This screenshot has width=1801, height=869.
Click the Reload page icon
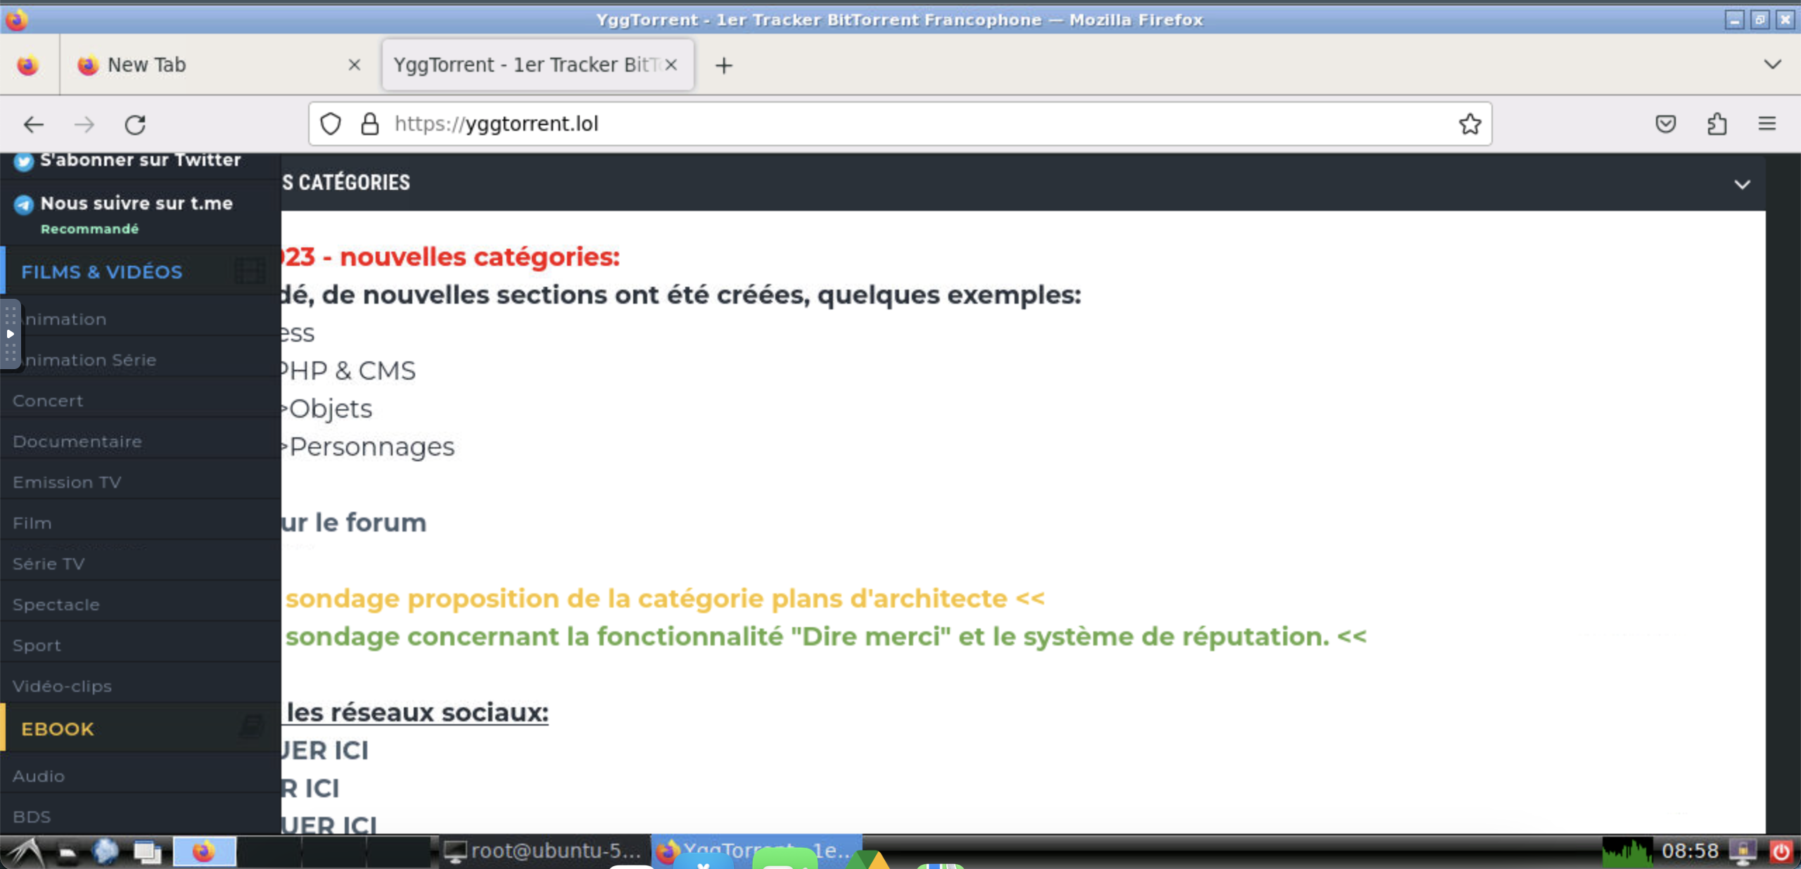coord(136,124)
